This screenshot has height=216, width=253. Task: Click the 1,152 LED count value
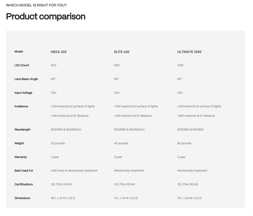click(x=180, y=65)
